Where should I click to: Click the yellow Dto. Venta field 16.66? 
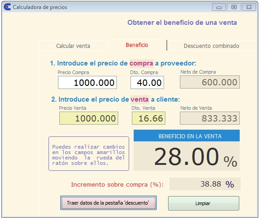149,118
